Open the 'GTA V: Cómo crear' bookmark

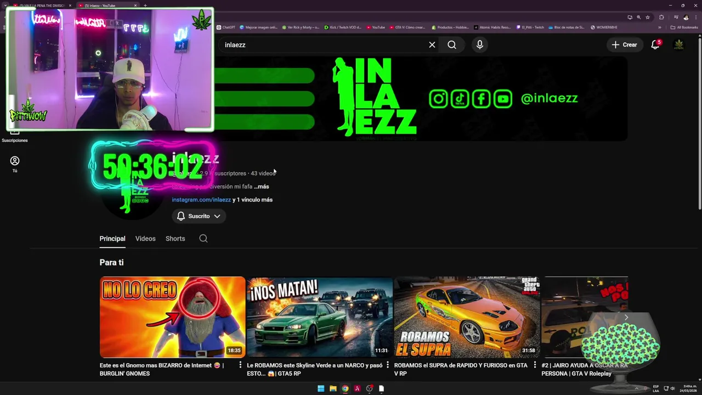(407, 27)
